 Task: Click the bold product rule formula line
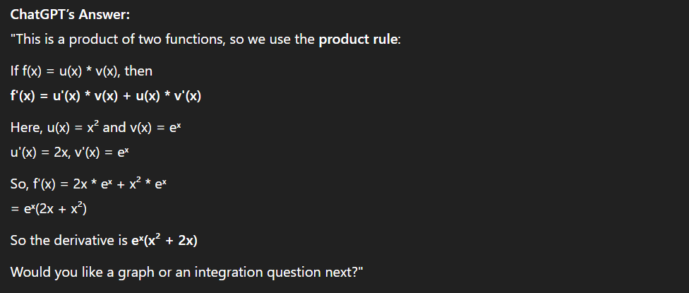click(106, 96)
